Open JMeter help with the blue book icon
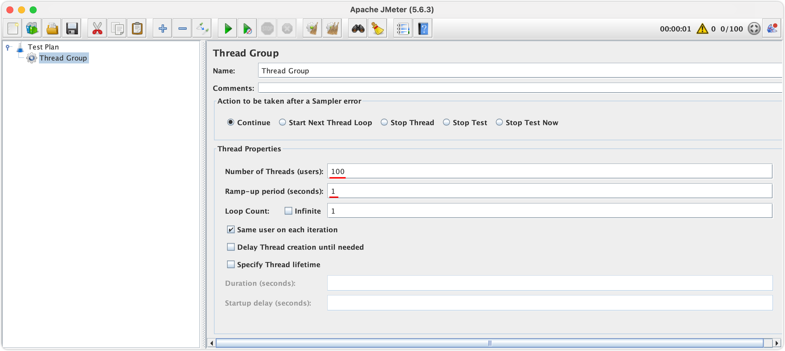This screenshot has width=785, height=351. click(423, 28)
